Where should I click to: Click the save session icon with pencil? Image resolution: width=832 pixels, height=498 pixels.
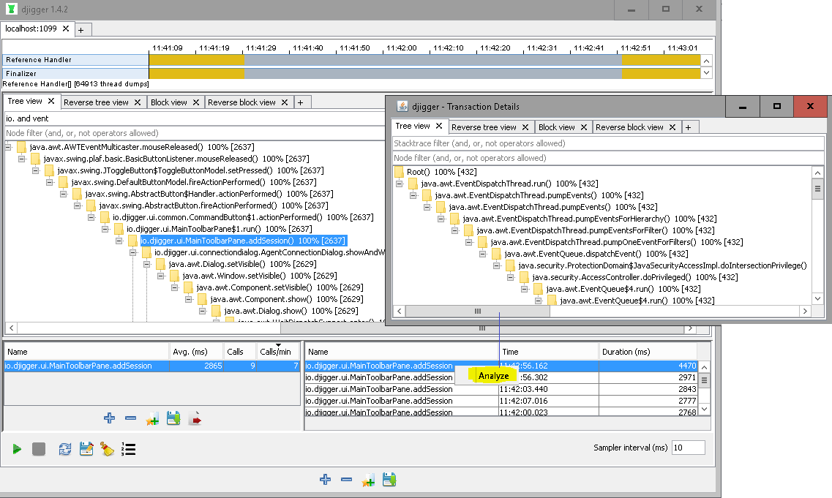(x=86, y=449)
